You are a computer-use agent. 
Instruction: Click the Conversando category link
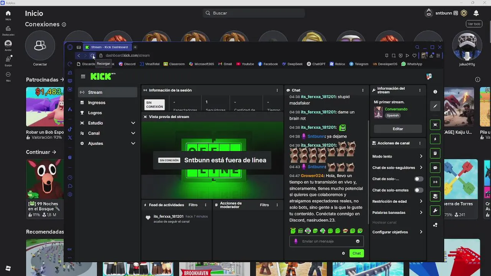(x=396, y=109)
